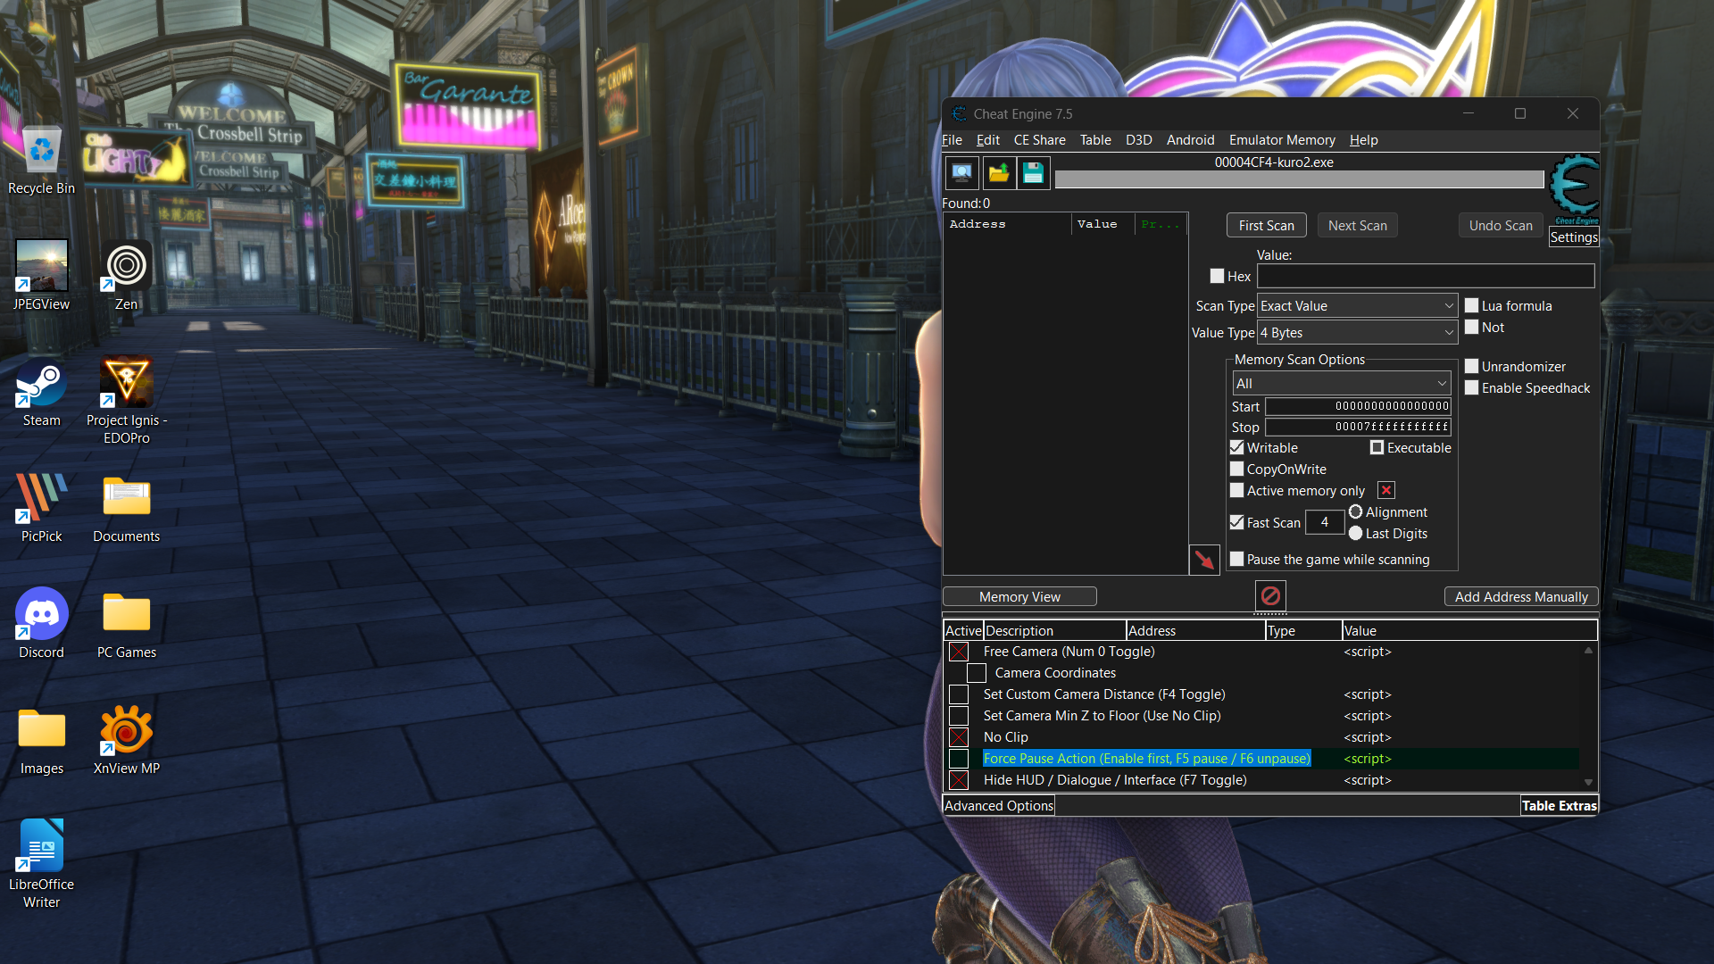1714x964 pixels.
Task: Open the Value Type dropdown
Action: (1357, 332)
